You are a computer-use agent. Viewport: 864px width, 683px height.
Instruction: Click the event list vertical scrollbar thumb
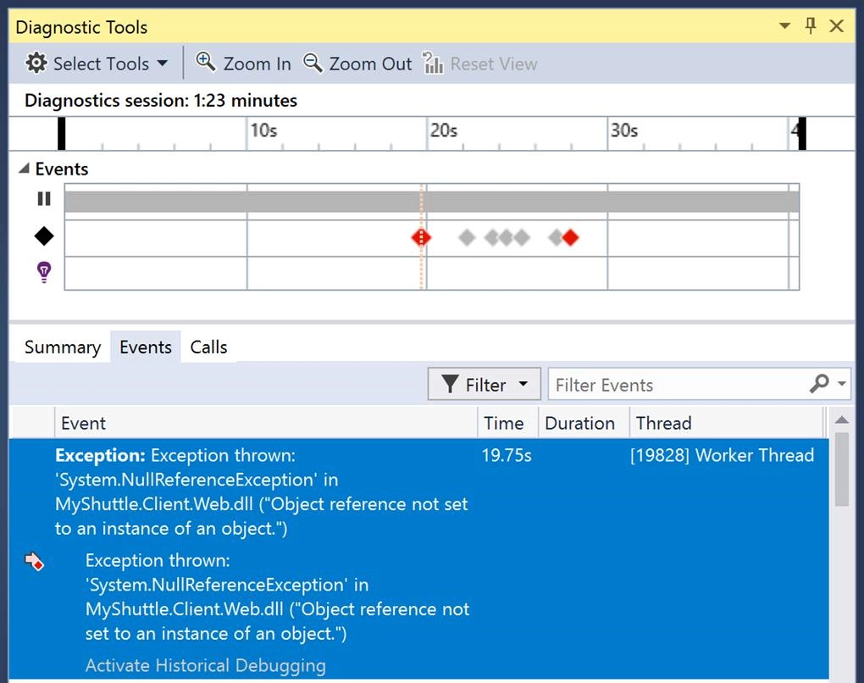841,470
